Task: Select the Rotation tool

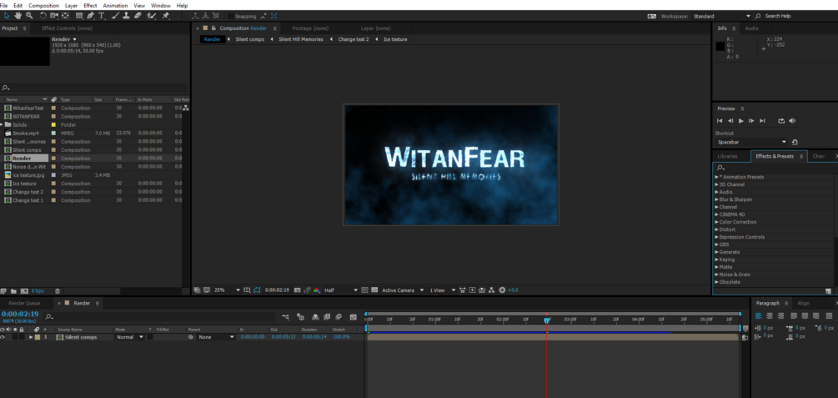Action: tap(43, 16)
